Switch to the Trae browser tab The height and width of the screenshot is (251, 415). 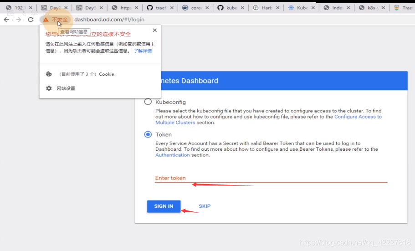[x=404, y=8]
